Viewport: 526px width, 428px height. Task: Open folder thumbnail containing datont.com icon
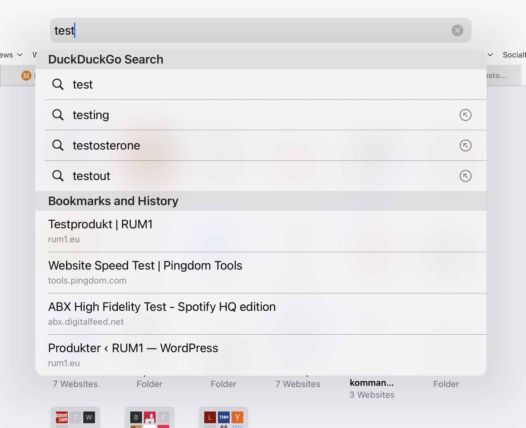pos(75,418)
